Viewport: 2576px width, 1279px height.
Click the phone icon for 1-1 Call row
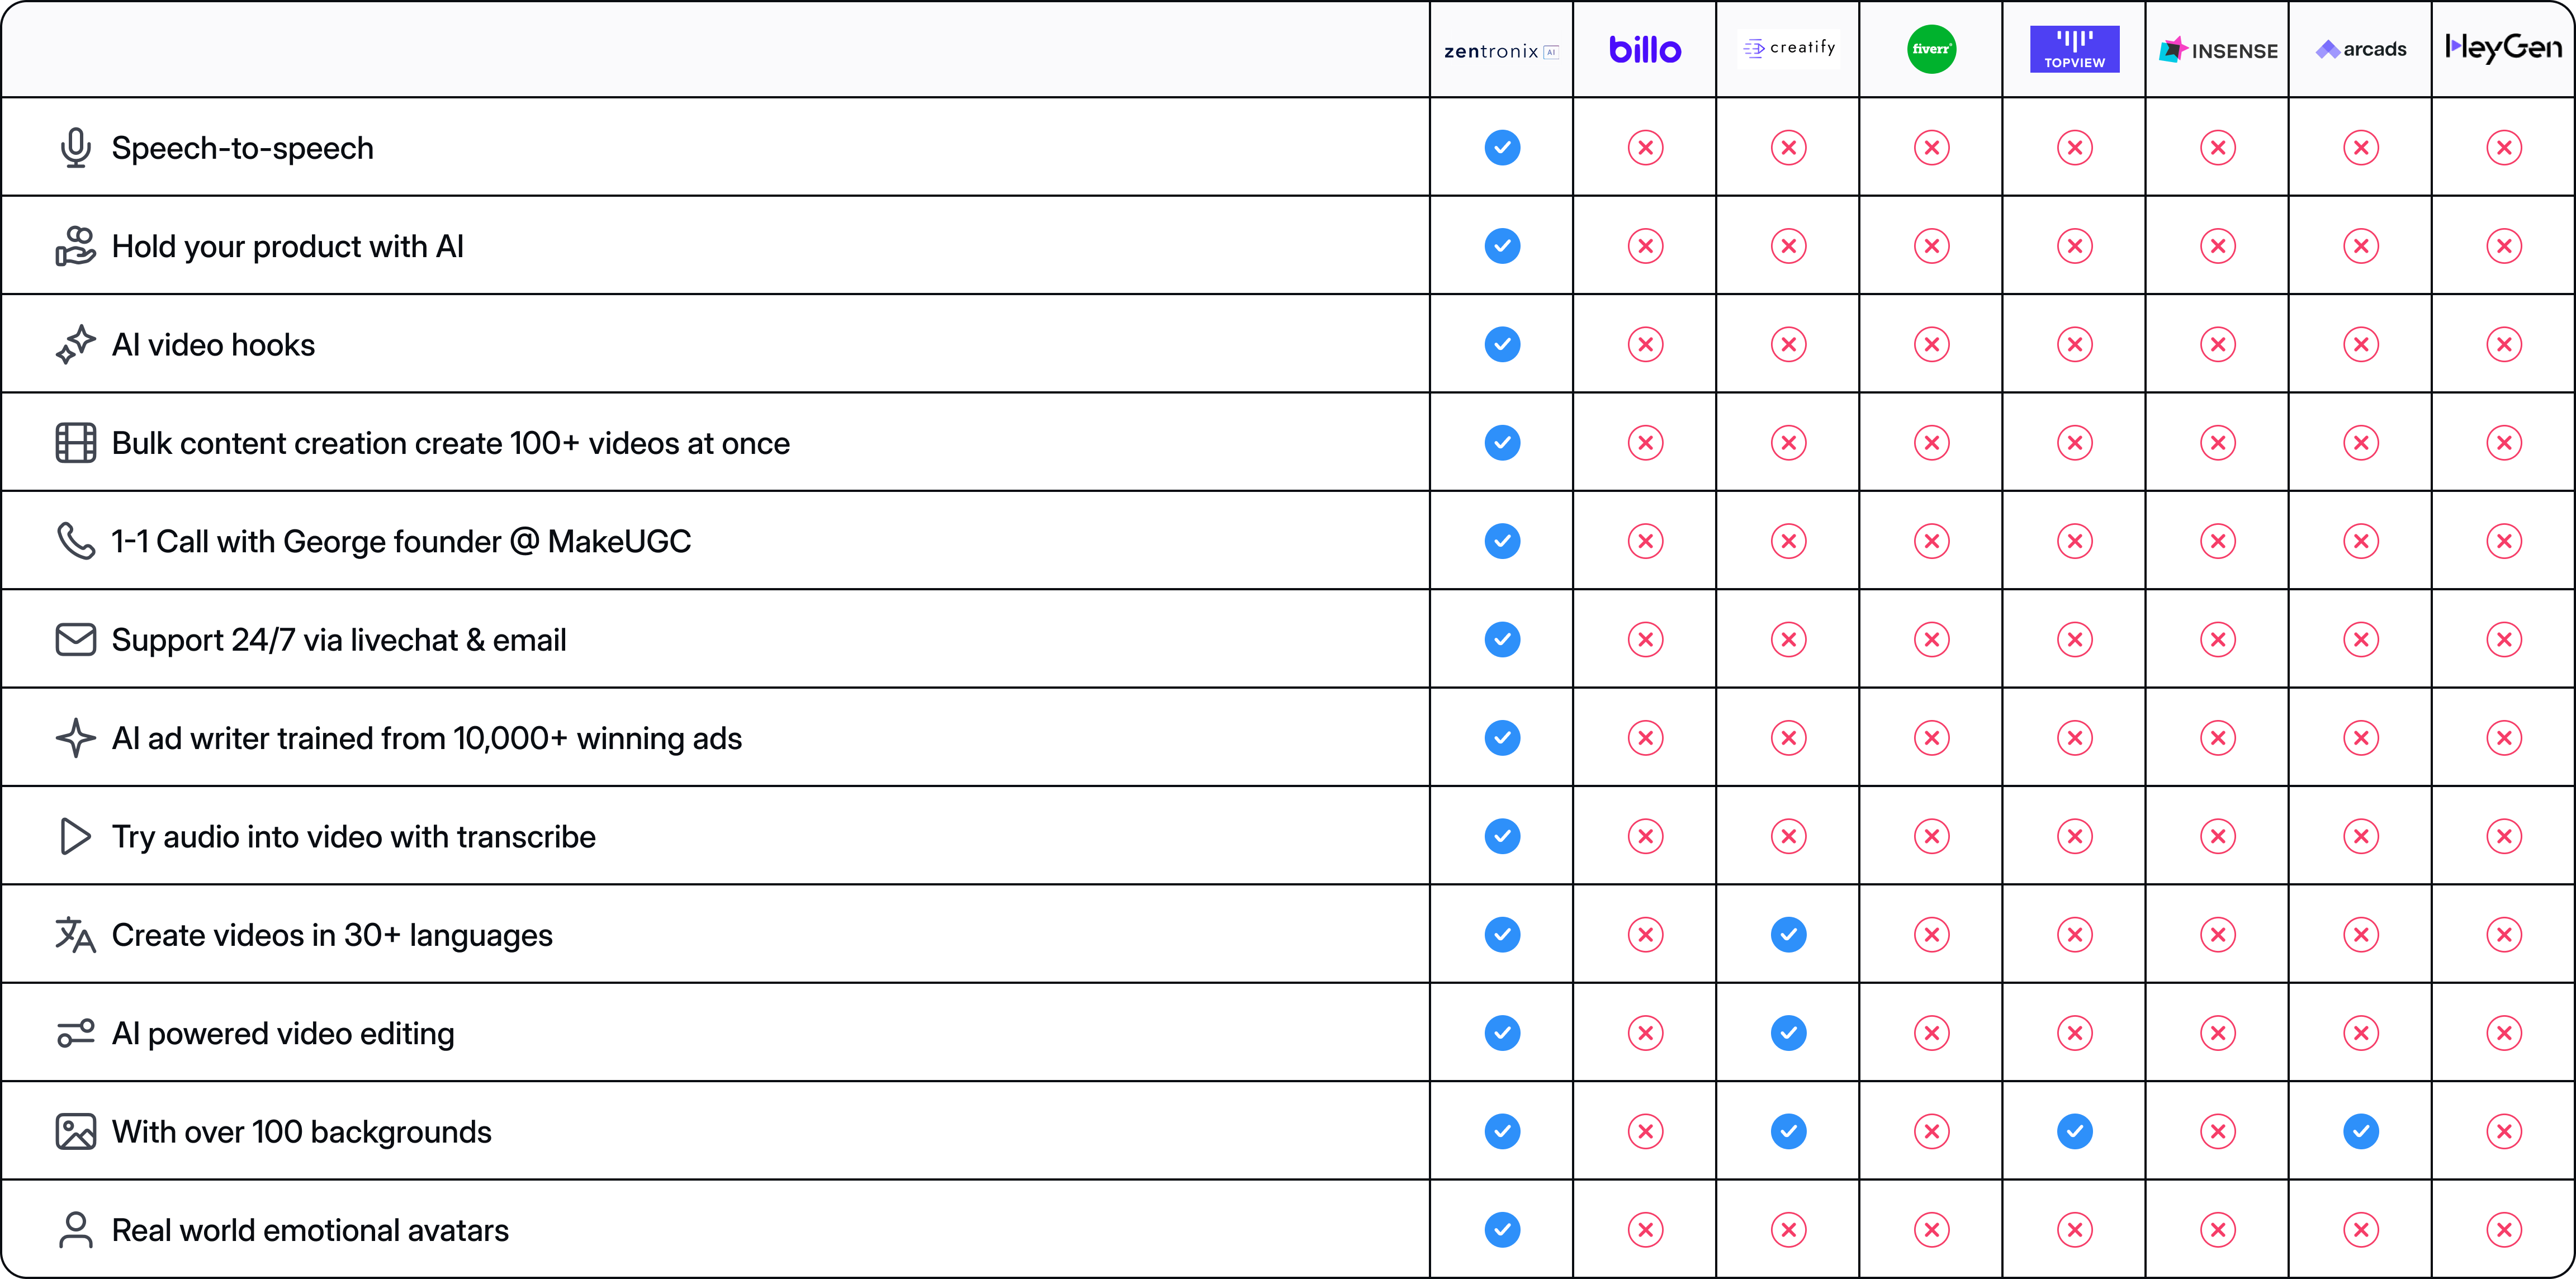point(75,541)
